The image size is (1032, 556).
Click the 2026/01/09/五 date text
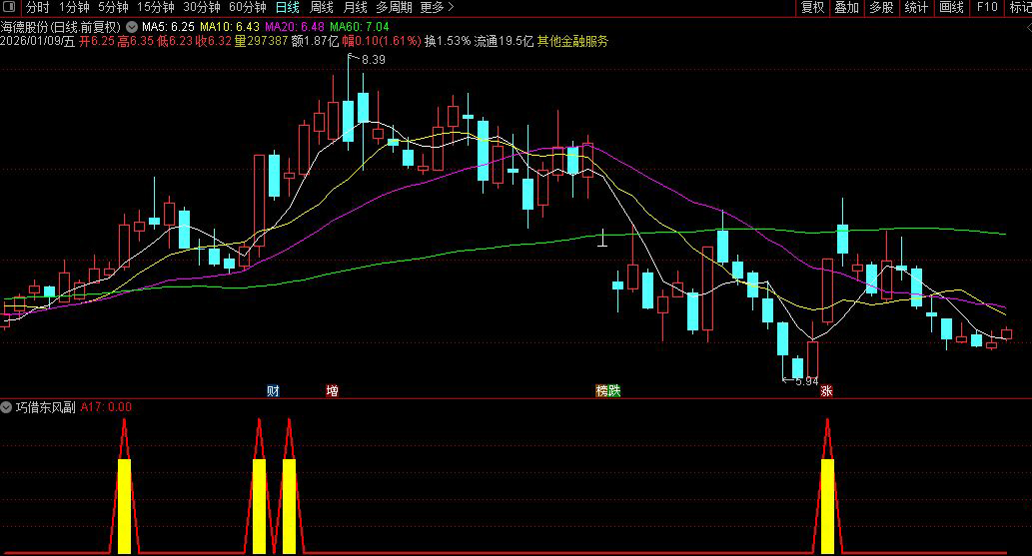(x=38, y=41)
